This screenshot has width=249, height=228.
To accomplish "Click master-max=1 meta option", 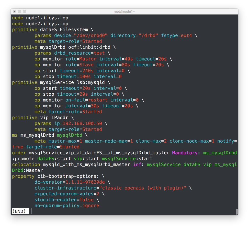I will 65,141.
